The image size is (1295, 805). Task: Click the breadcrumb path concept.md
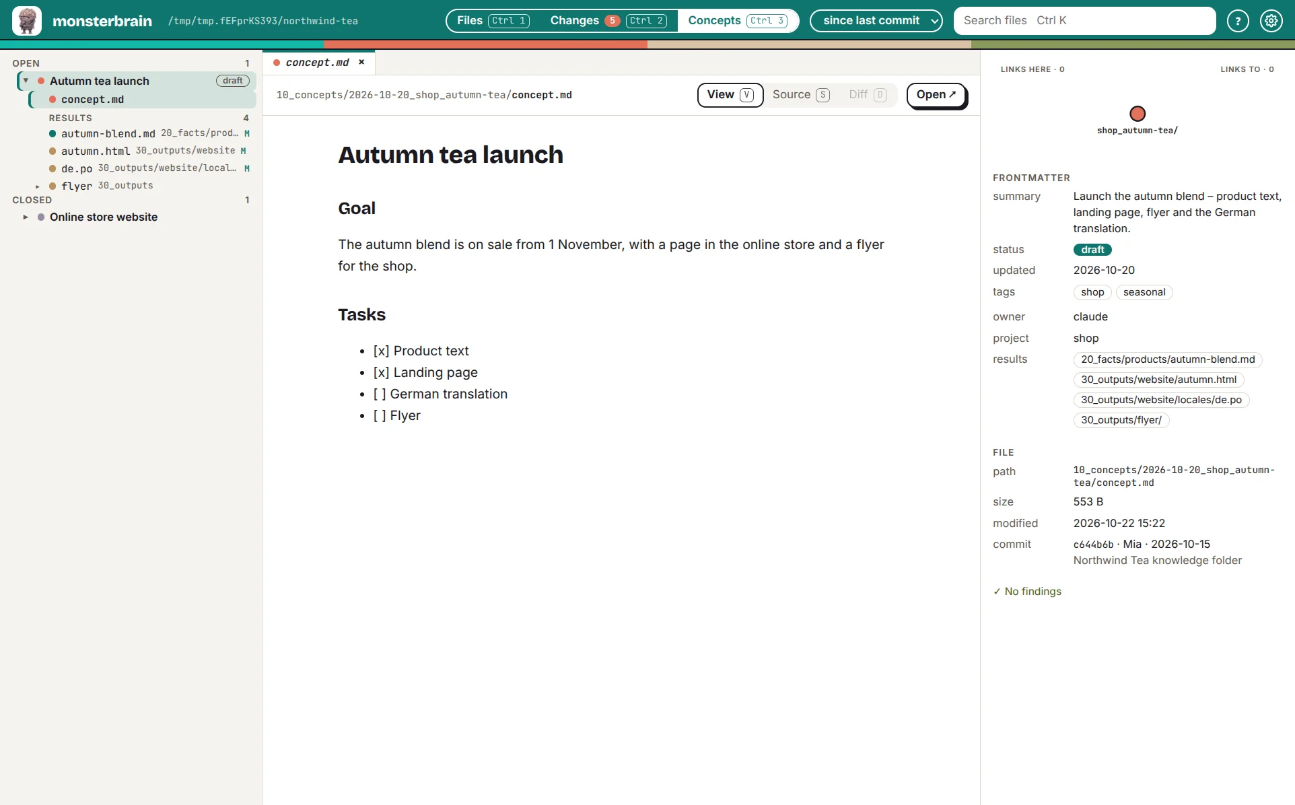(x=541, y=95)
